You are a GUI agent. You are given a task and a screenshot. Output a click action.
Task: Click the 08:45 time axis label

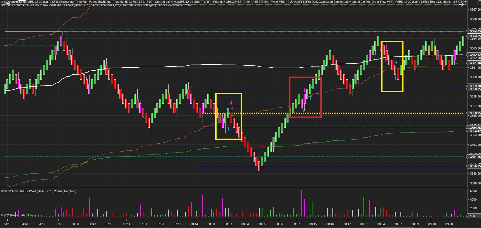coord(313,224)
